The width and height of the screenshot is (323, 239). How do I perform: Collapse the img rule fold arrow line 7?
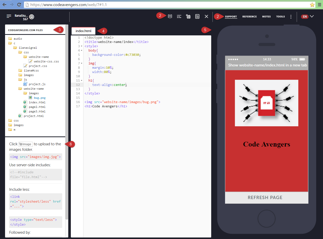pyautogui.click(x=82, y=63)
